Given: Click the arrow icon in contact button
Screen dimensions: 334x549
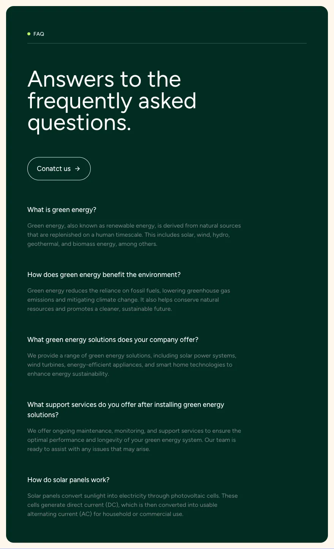Looking at the screenshot, I should point(77,169).
